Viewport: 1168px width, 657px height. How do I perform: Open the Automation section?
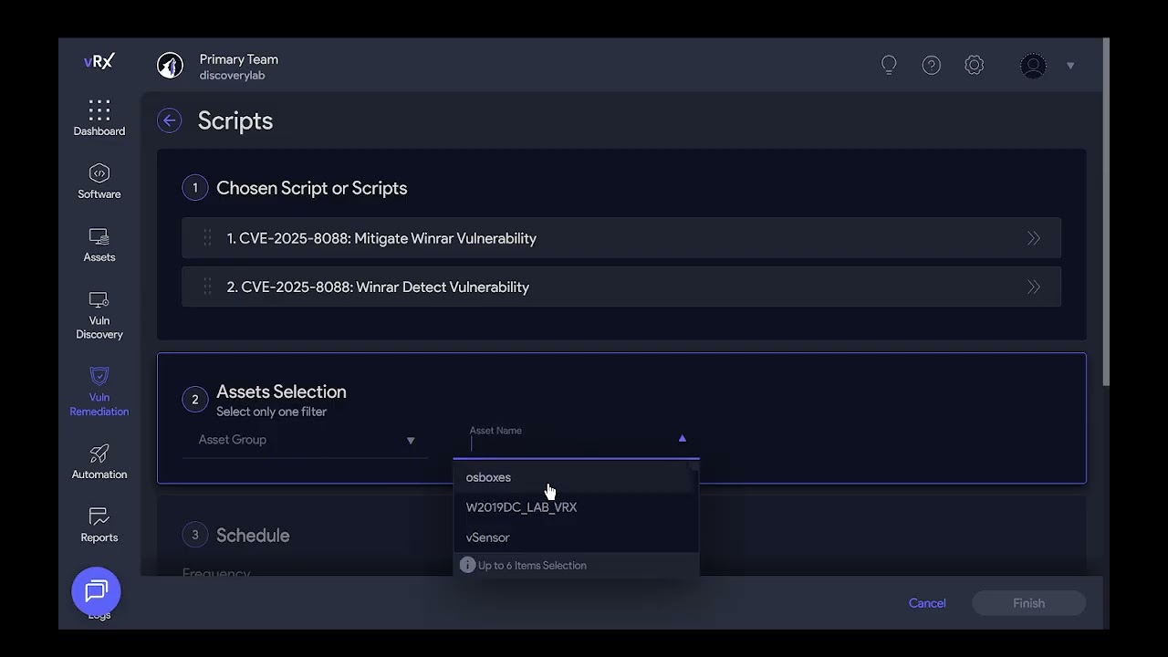99,462
